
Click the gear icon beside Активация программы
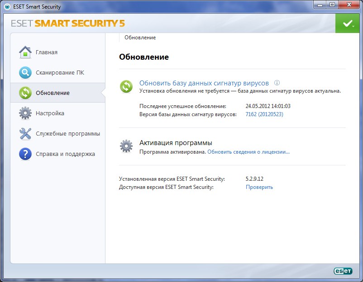(x=126, y=146)
